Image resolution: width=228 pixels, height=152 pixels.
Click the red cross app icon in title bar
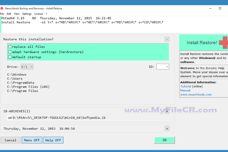coord(2,8)
